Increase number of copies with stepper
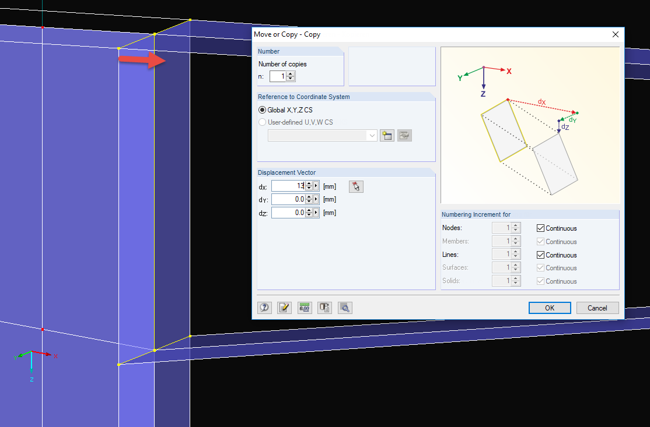This screenshot has width=650, height=427. (x=290, y=74)
